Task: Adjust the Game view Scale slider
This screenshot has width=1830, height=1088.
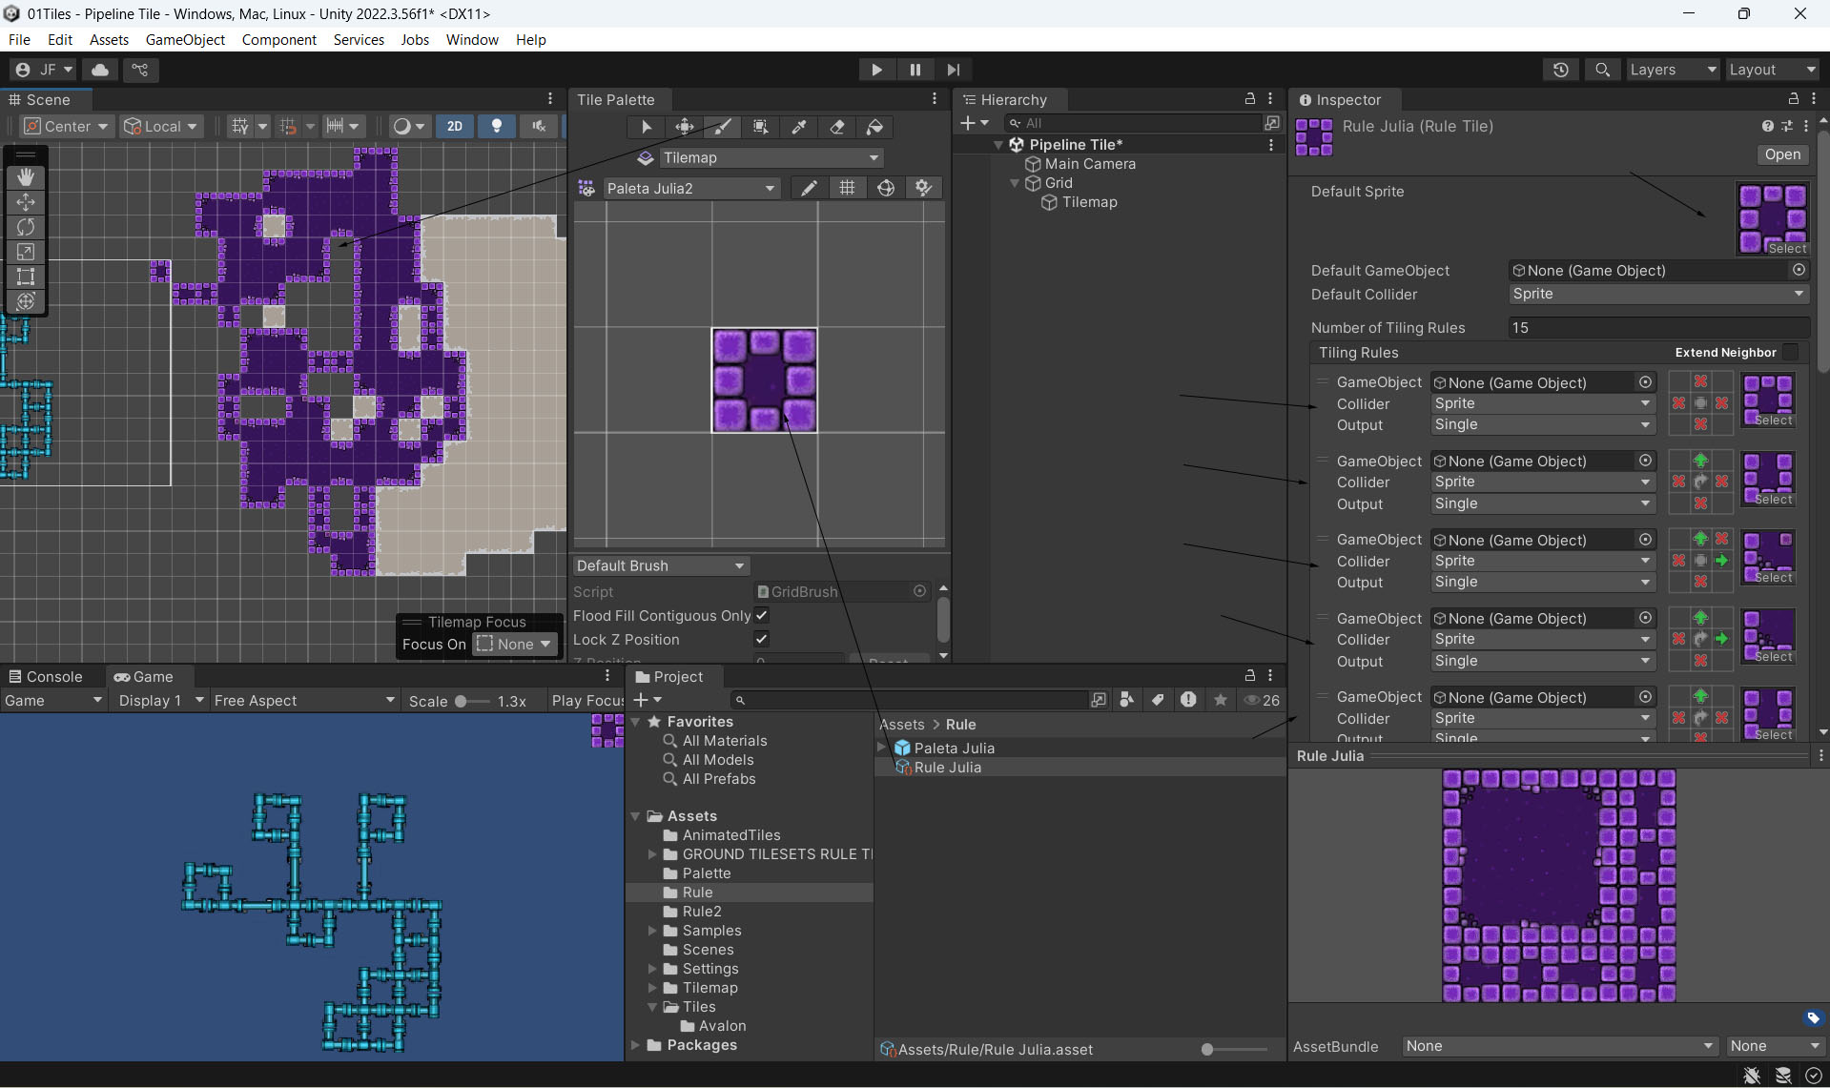Action: pyautogui.click(x=461, y=701)
